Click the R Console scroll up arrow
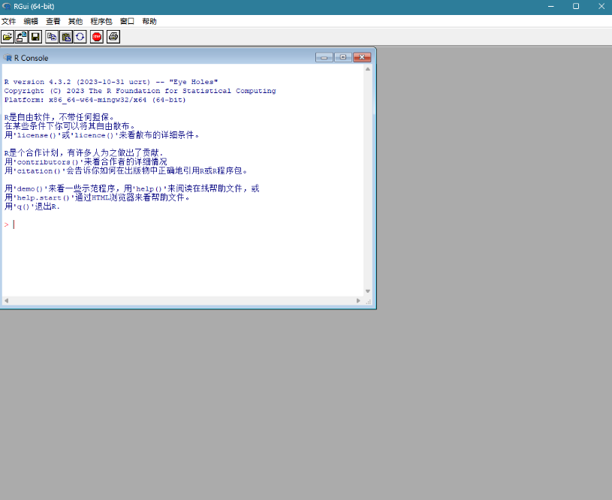This screenshot has height=500, width=612. coord(368,69)
